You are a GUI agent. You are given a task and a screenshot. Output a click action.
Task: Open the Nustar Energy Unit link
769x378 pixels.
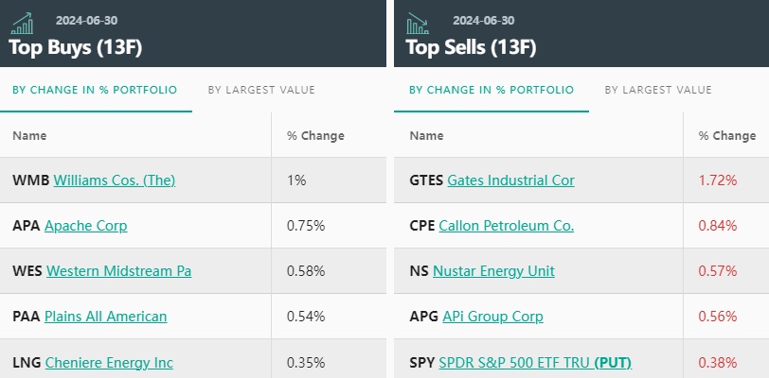tap(493, 270)
